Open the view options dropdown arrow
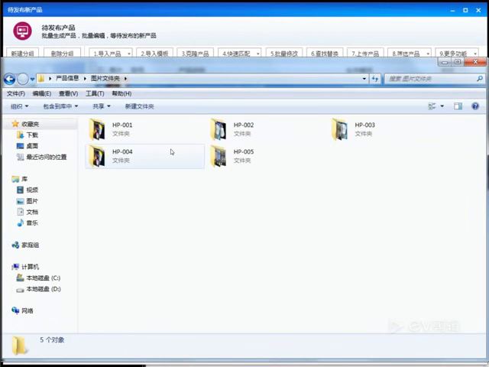The width and height of the screenshot is (489, 367). [x=442, y=106]
